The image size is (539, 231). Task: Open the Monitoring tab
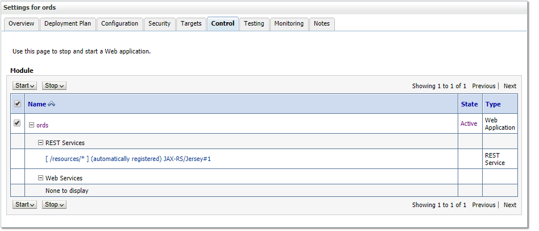click(289, 24)
